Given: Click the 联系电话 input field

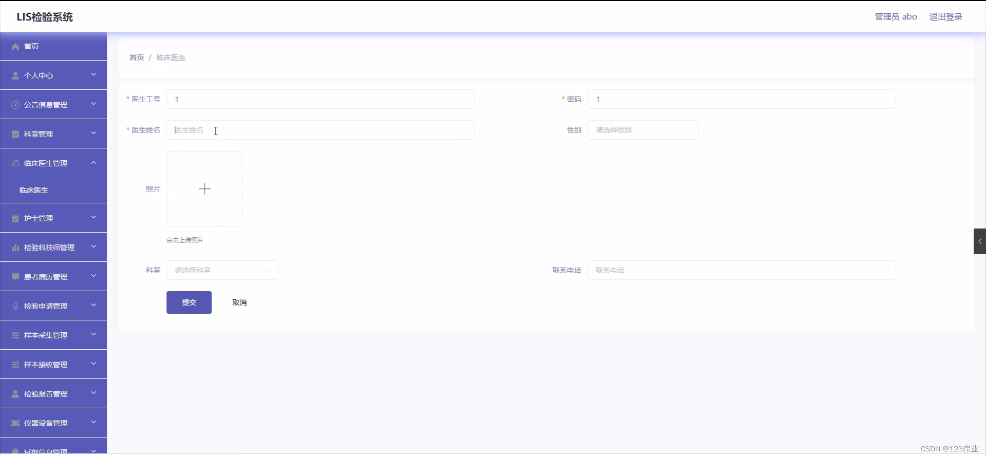Looking at the screenshot, I should [742, 270].
